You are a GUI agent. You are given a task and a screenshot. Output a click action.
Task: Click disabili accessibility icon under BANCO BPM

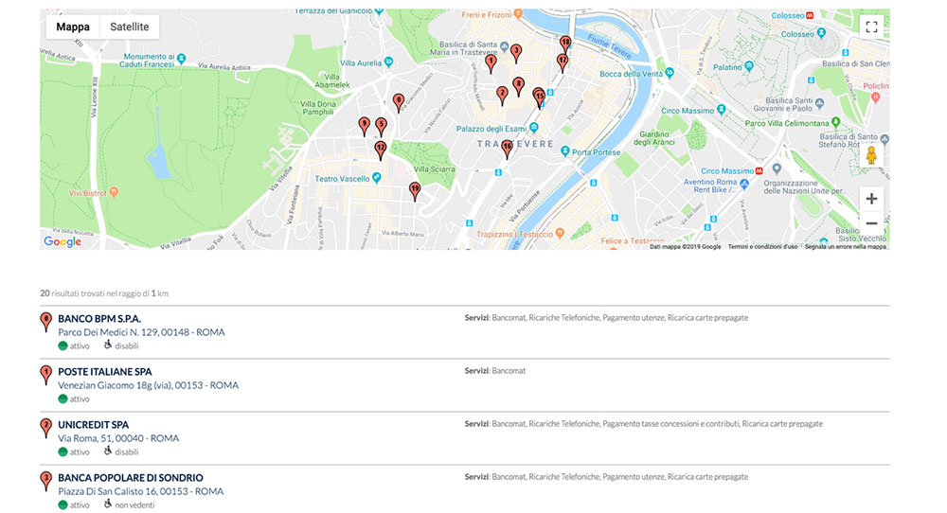108,345
